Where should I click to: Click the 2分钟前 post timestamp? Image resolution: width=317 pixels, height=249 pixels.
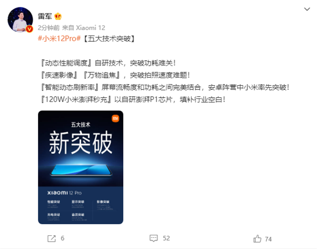[x=49, y=27]
